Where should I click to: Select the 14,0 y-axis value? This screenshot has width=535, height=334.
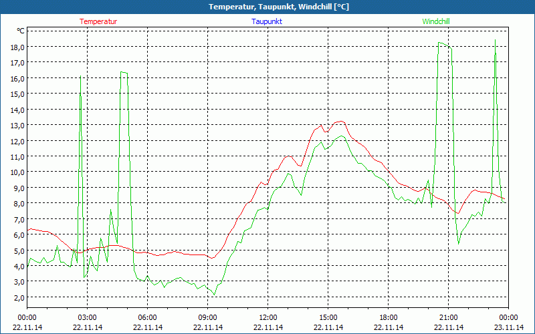pos(17,110)
